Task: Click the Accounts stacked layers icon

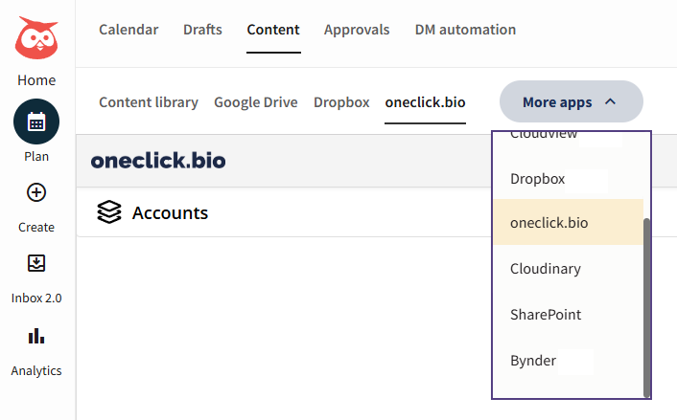Action: [x=108, y=212]
